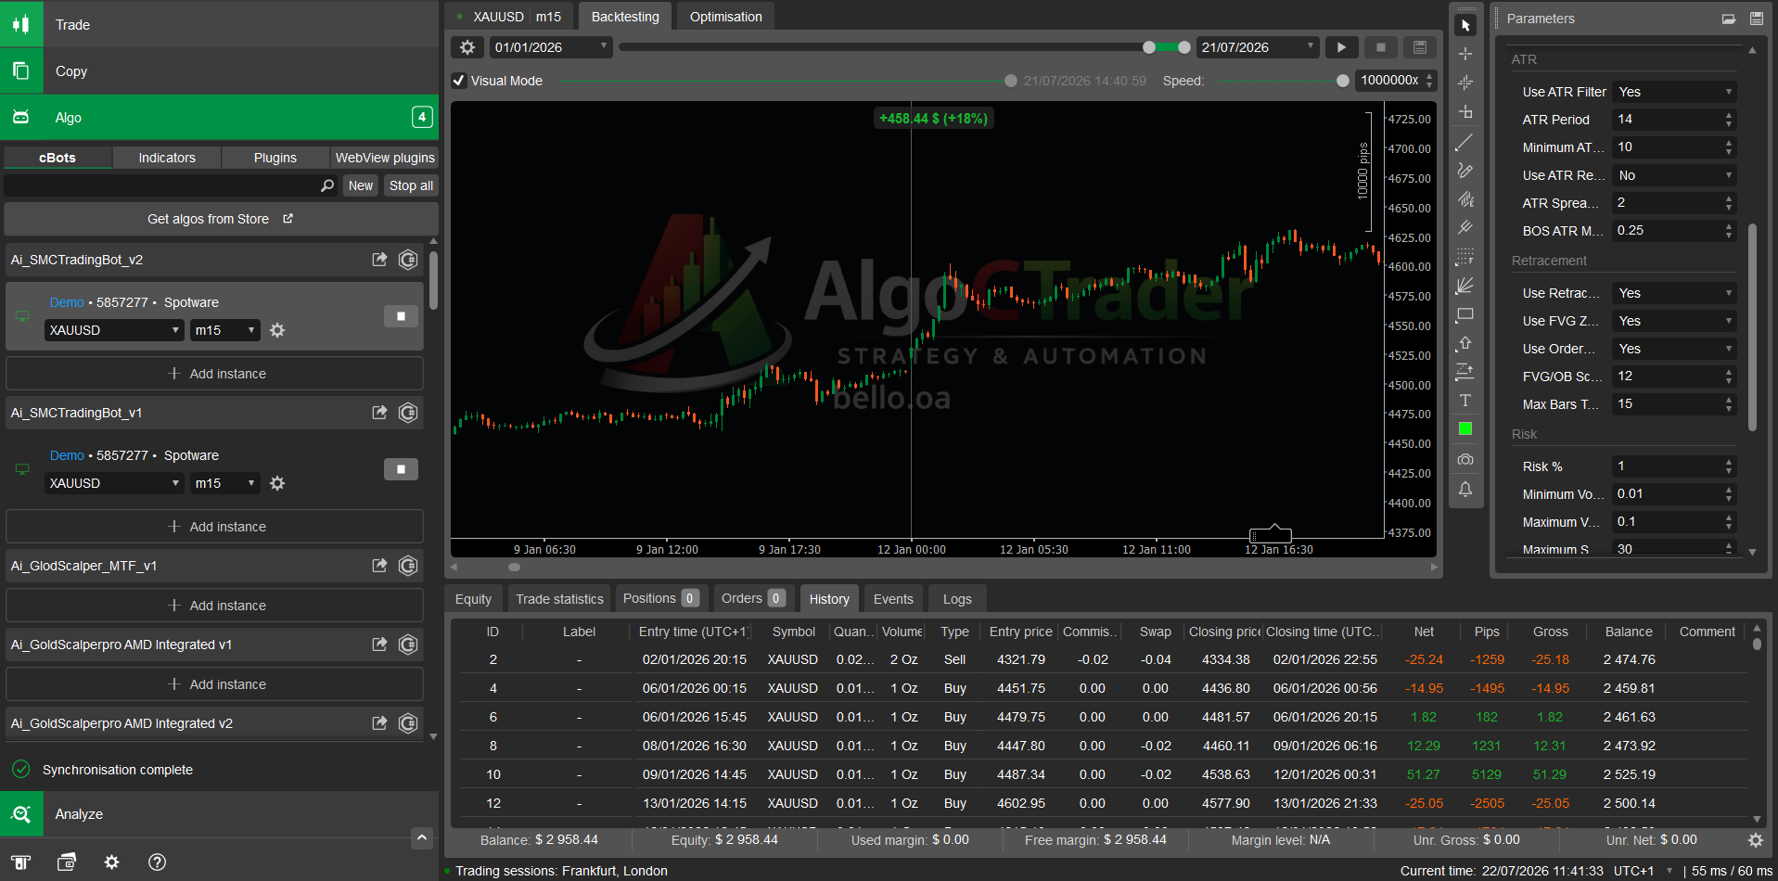1778x881 pixels.
Task: Stop the backtest with stop button
Action: 1380,47
